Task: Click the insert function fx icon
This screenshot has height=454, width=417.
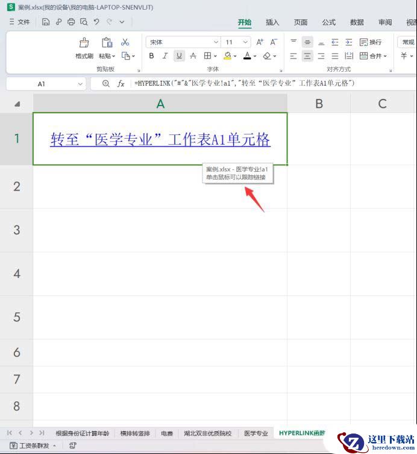Action: point(121,84)
